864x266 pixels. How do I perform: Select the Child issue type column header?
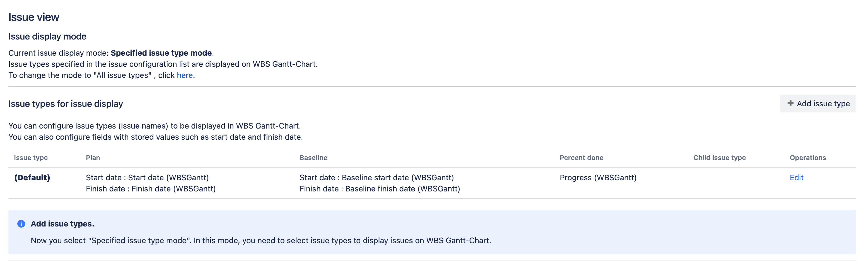point(720,157)
